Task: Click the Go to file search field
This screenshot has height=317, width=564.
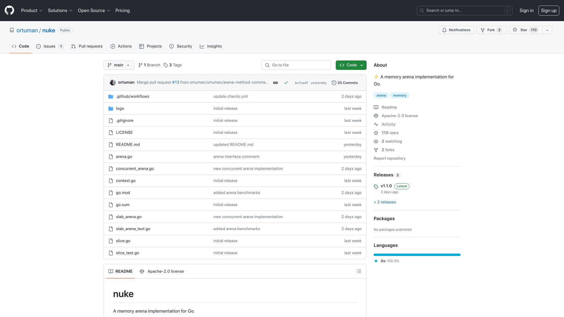Action: [x=296, y=65]
